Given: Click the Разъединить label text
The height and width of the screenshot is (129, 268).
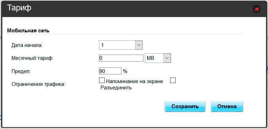Looking at the screenshot, I should [x=116, y=88].
